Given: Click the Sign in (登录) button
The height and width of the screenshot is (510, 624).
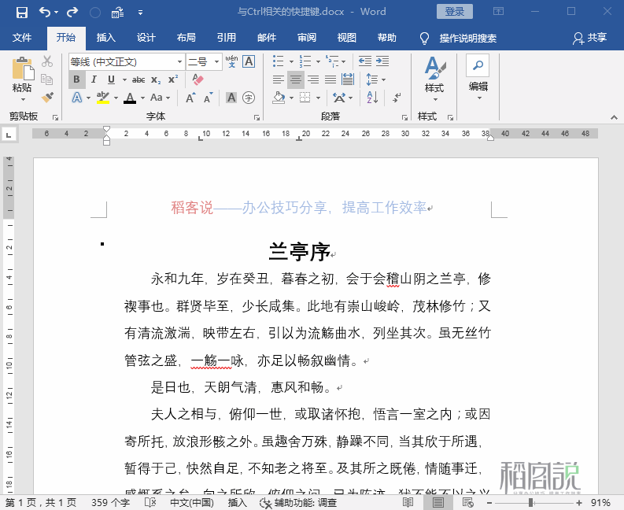Looking at the screenshot, I should (455, 12).
